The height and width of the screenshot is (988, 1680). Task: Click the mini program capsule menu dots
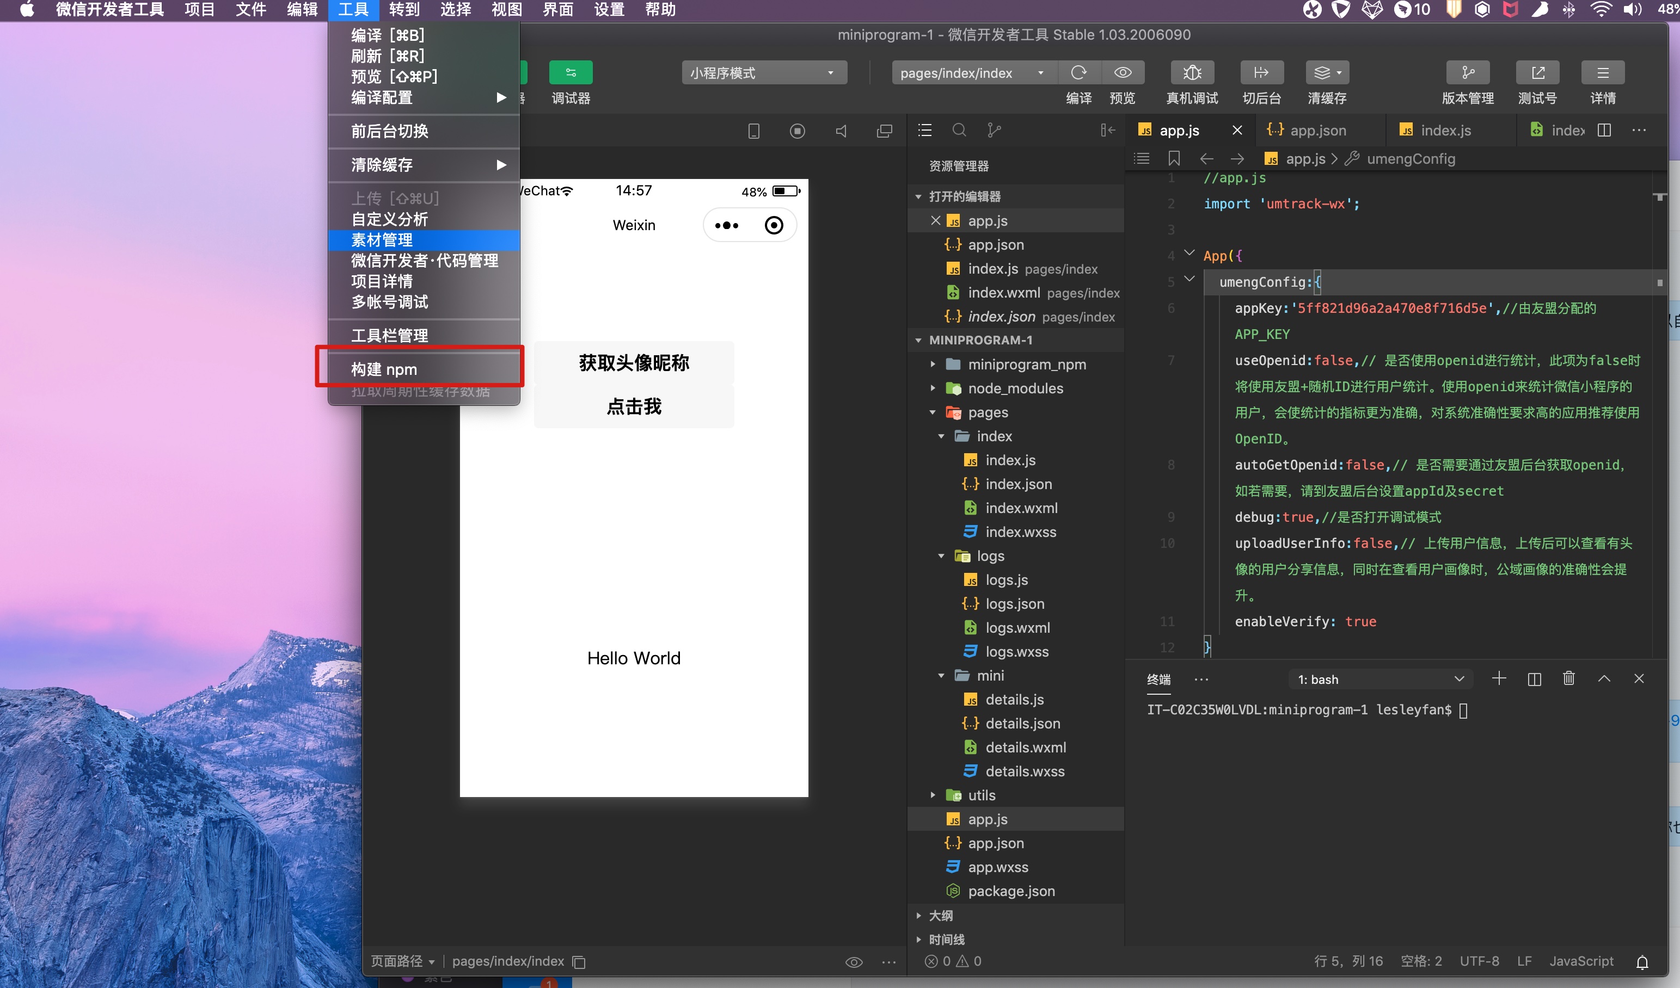pos(727,225)
